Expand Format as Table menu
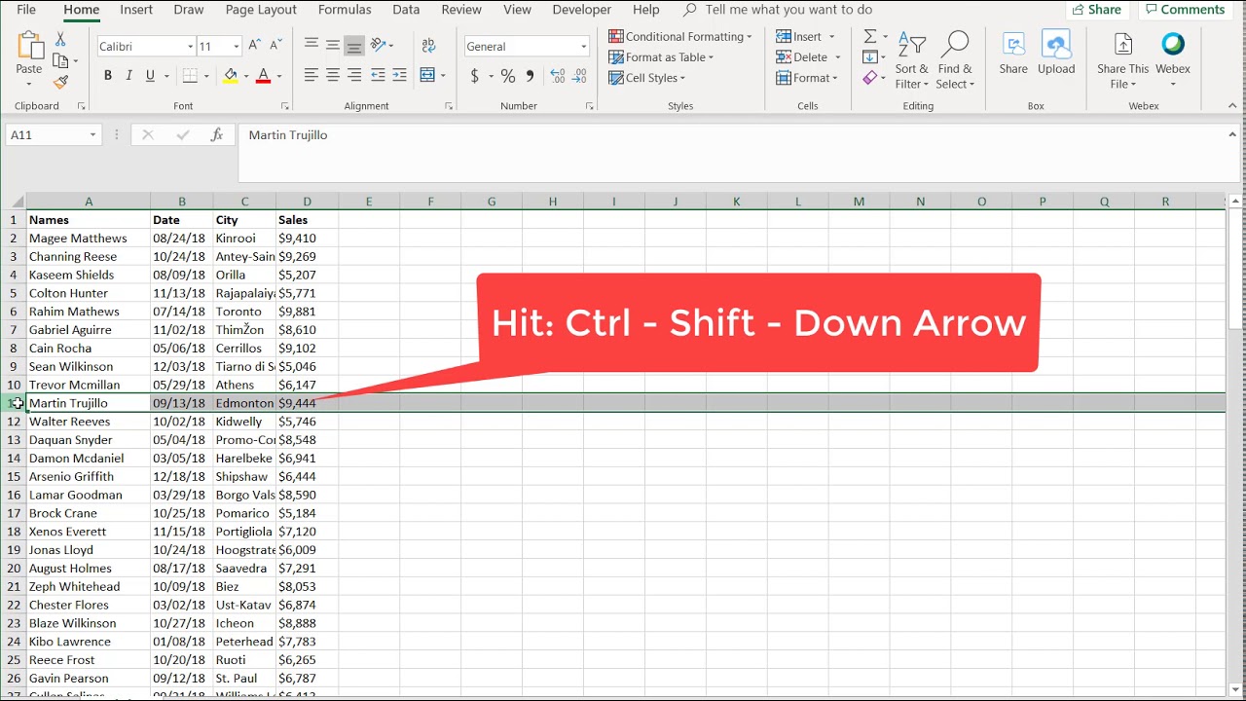Screen dimensions: 1246x701 661,57
